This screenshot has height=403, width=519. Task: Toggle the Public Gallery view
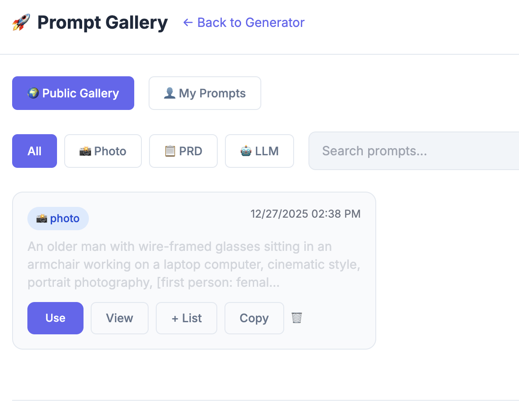click(73, 93)
